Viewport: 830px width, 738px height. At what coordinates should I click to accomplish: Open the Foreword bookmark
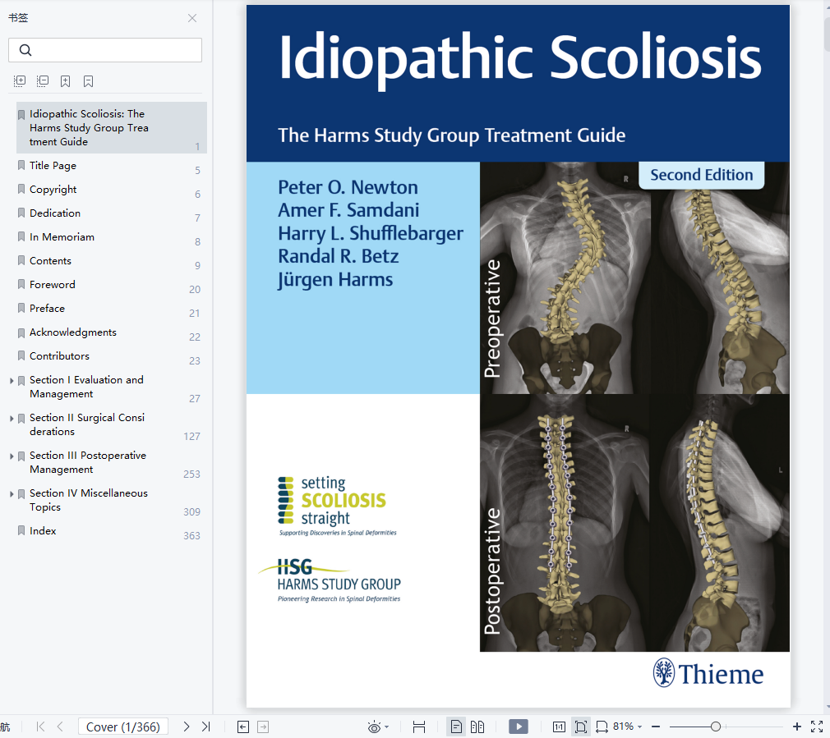tap(53, 284)
